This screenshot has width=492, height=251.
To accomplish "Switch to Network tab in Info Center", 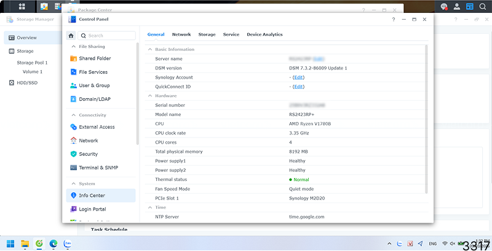I will click(181, 34).
